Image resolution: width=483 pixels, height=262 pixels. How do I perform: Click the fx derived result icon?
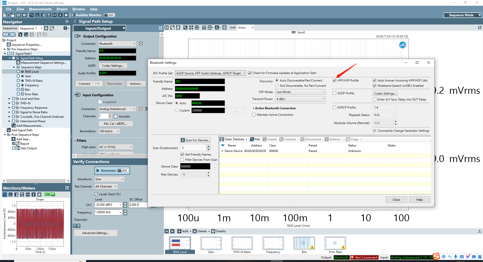[217, 27]
